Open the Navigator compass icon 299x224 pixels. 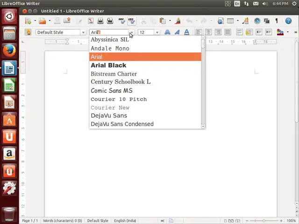tap(257, 21)
